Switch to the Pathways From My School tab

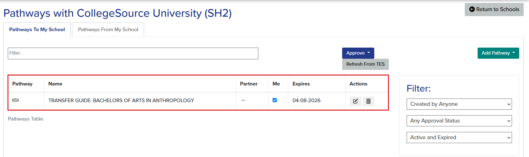point(108,30)
